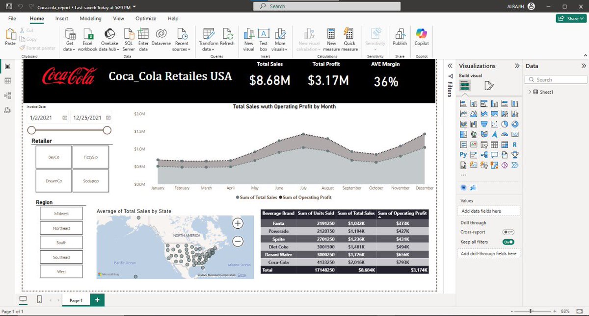Select the Sodapop retailer slicer tile
Screen dimensions: 589x316
pyautogui.click(x=90, y=181)
